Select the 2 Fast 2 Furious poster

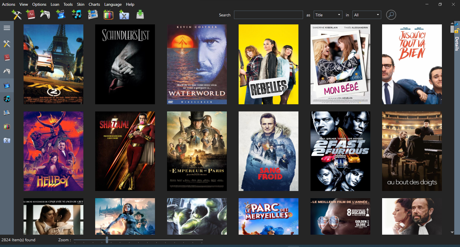340,151
